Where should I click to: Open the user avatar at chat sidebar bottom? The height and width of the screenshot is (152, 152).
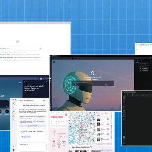pyautogui.click(x=14, y=150)
